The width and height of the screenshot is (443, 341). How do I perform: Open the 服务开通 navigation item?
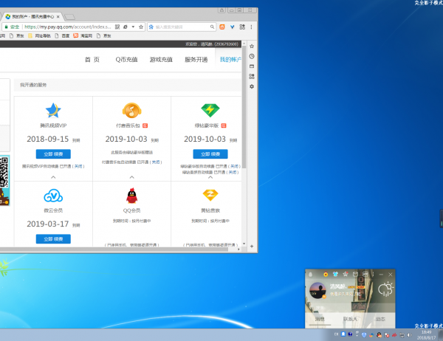pyautogui.click(x=196, y=60)
